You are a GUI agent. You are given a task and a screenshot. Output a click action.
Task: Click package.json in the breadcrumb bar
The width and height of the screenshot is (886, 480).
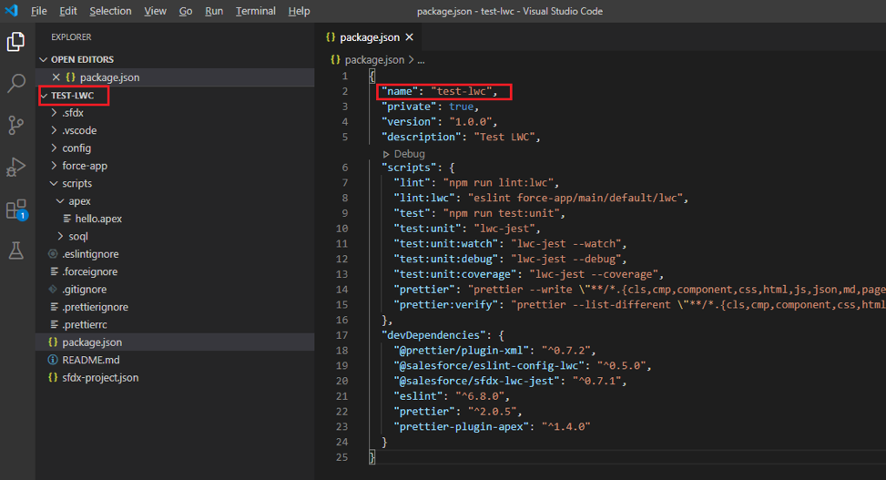point(374,60)
